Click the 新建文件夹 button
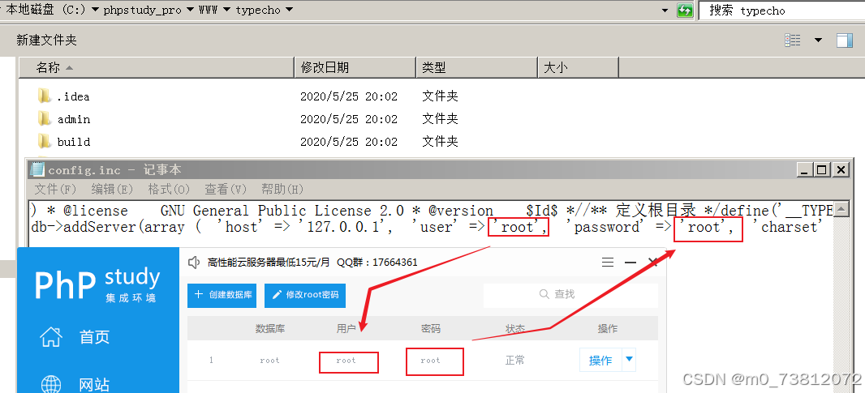This screenshot has width=865, height=393. 46,40
